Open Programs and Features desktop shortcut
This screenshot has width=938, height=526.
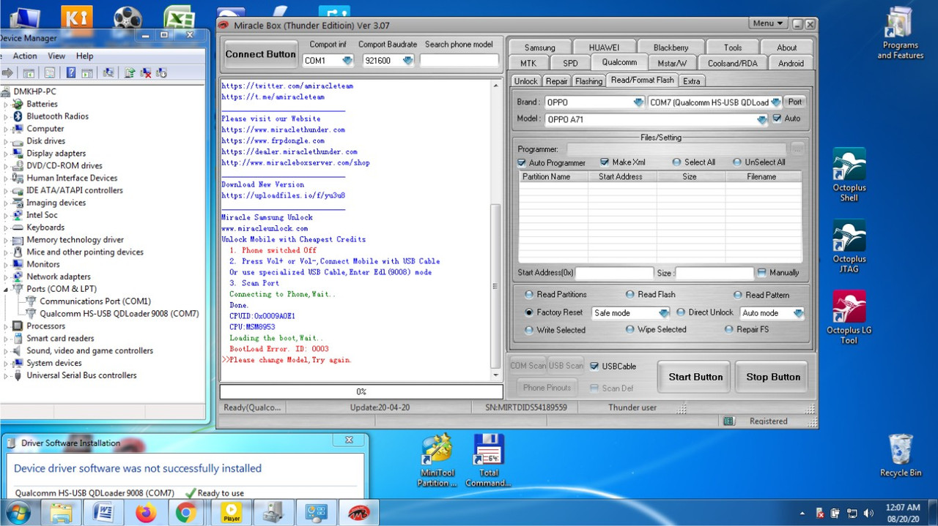901,34
